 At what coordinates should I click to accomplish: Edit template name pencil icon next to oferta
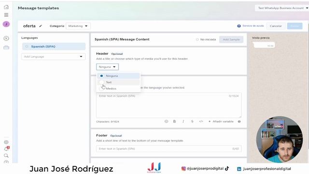(41, 26)
